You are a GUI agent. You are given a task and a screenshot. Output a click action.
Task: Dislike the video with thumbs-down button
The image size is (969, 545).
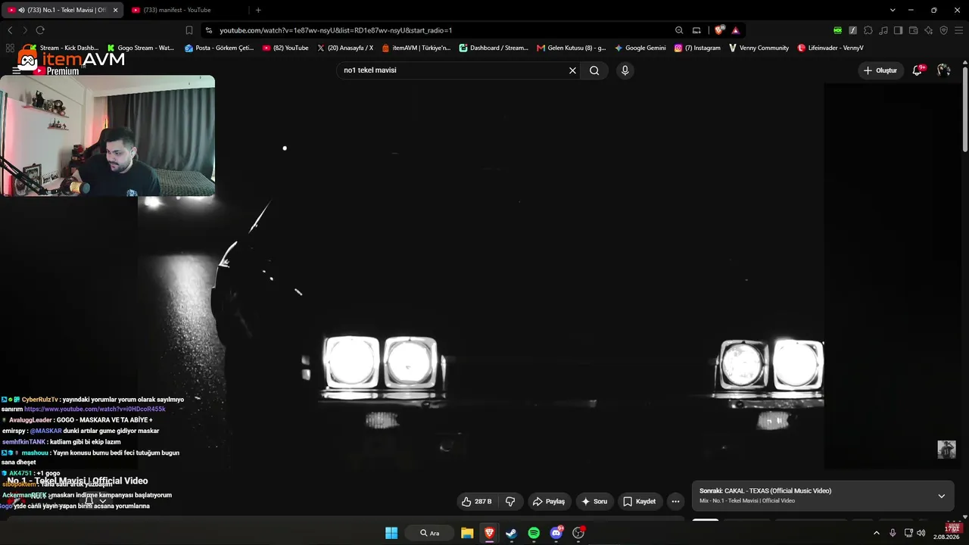[510, 501]
